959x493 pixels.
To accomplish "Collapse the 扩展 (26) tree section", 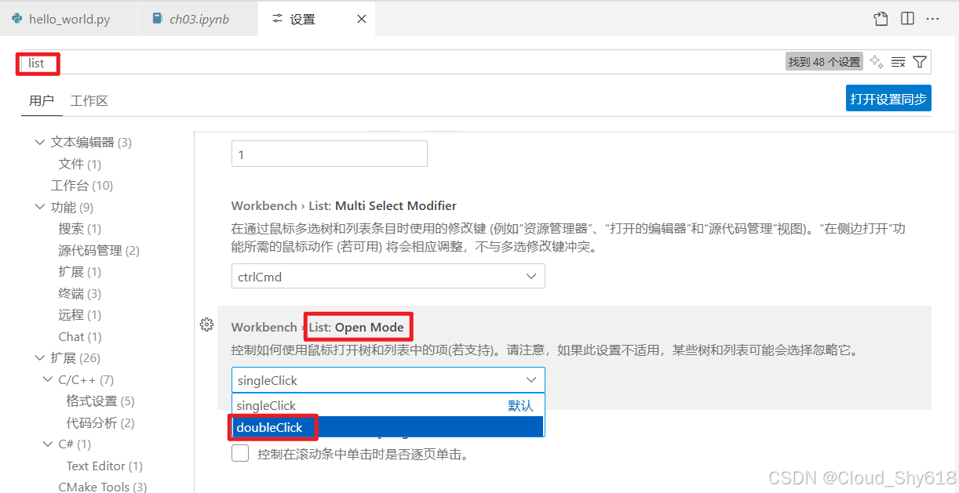I will (40, 358).
